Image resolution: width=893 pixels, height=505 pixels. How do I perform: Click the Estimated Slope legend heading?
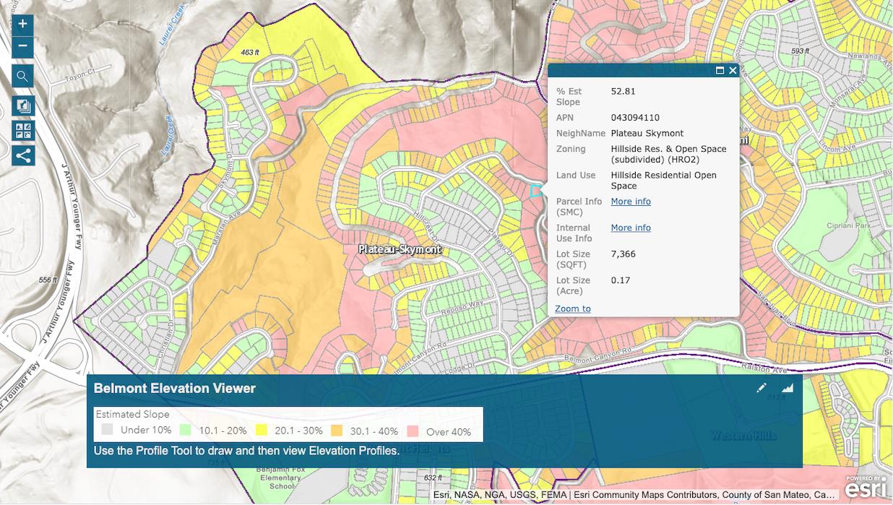pyautogui.click(x=133, y=415)
